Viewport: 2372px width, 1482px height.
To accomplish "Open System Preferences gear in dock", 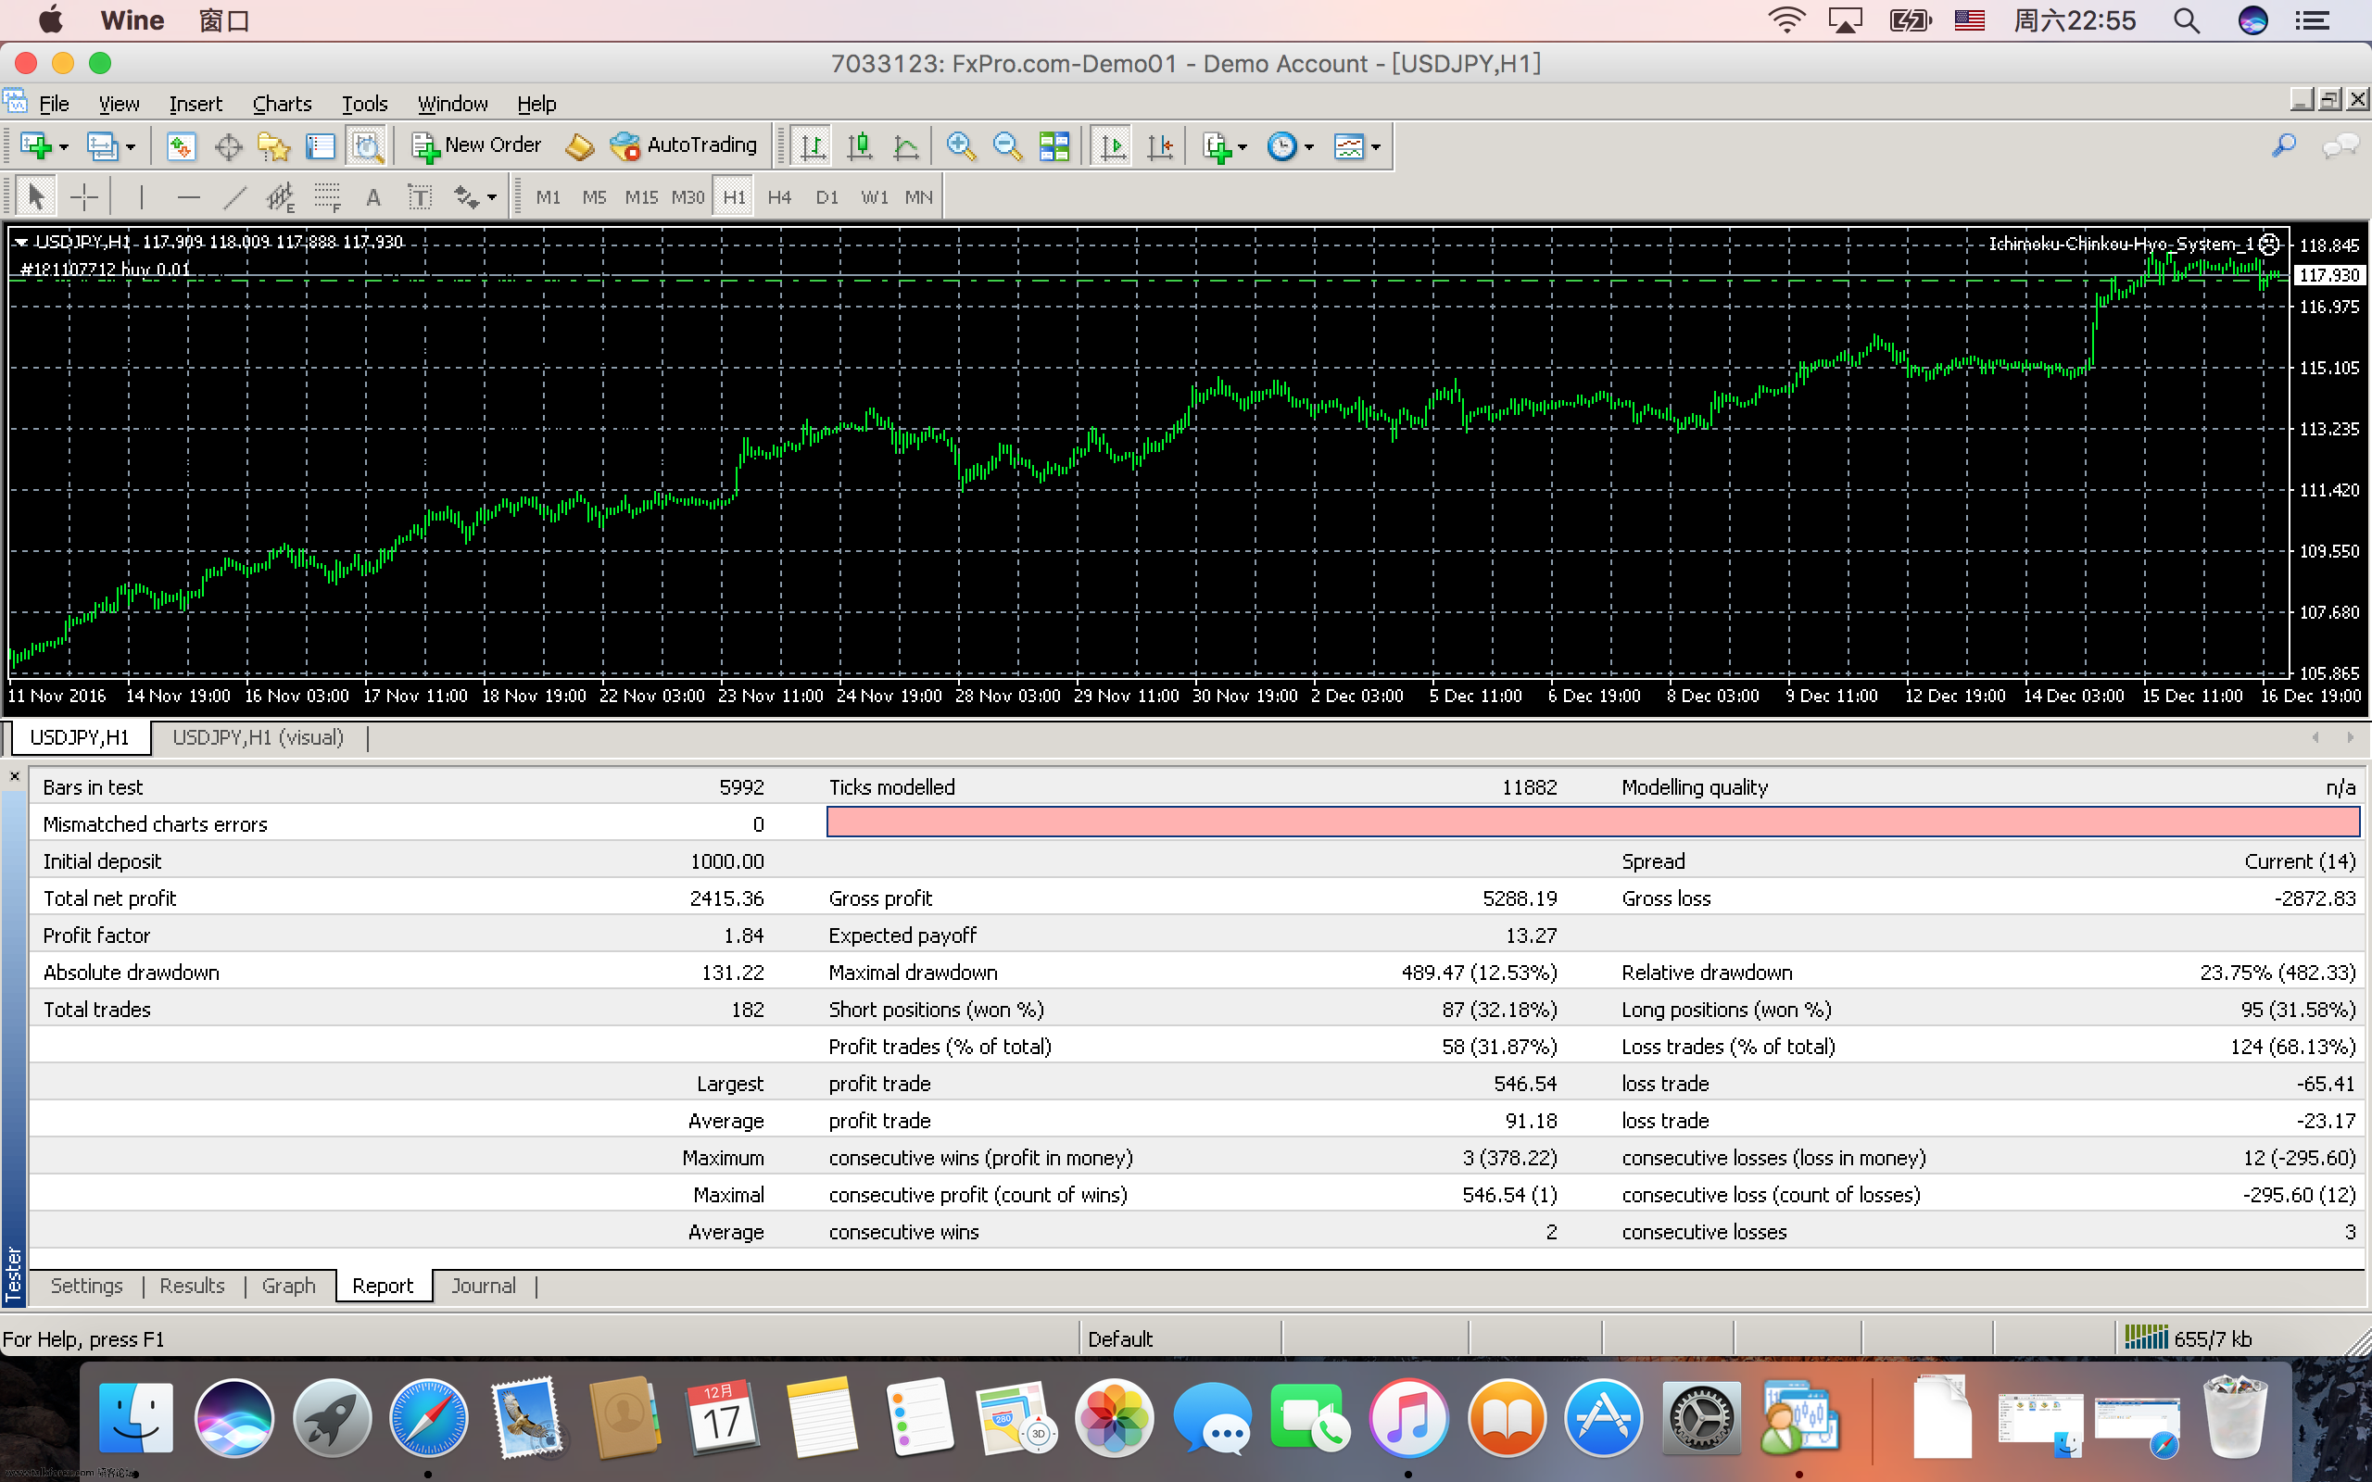I will 1700,1417.
